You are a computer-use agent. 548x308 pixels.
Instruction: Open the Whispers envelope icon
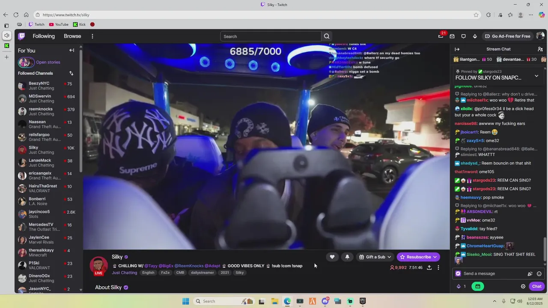pos(452,36)
